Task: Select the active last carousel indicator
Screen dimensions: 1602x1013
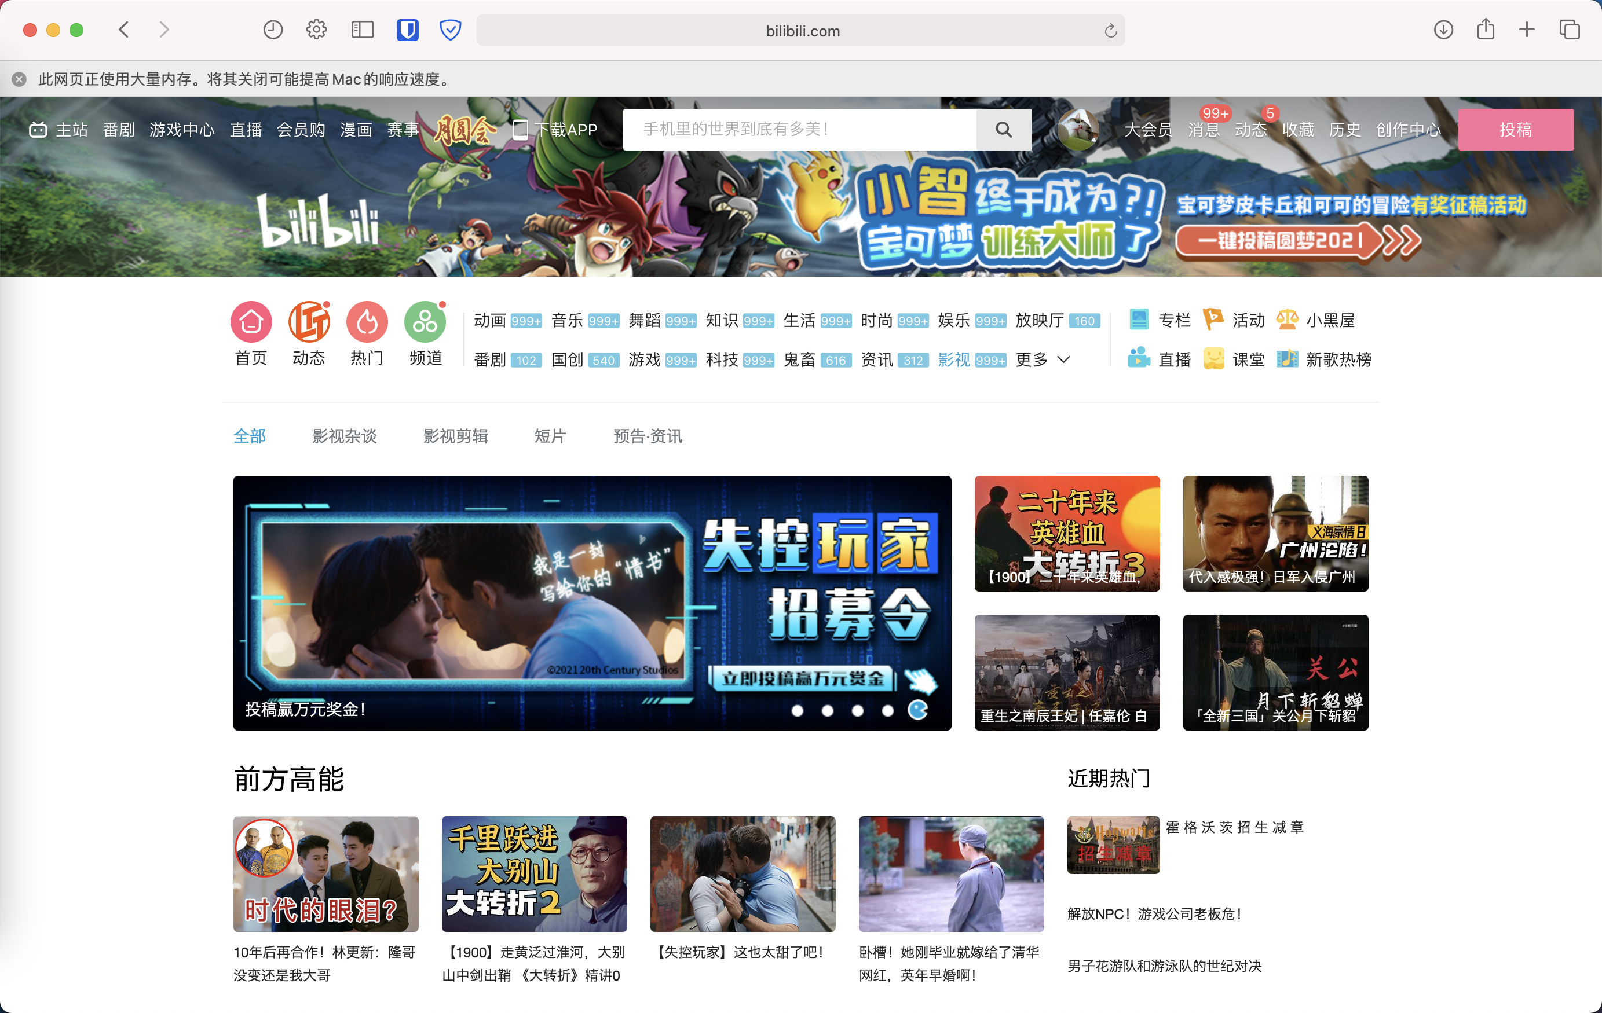Action: pyautogui.click(x=918, y=710)
